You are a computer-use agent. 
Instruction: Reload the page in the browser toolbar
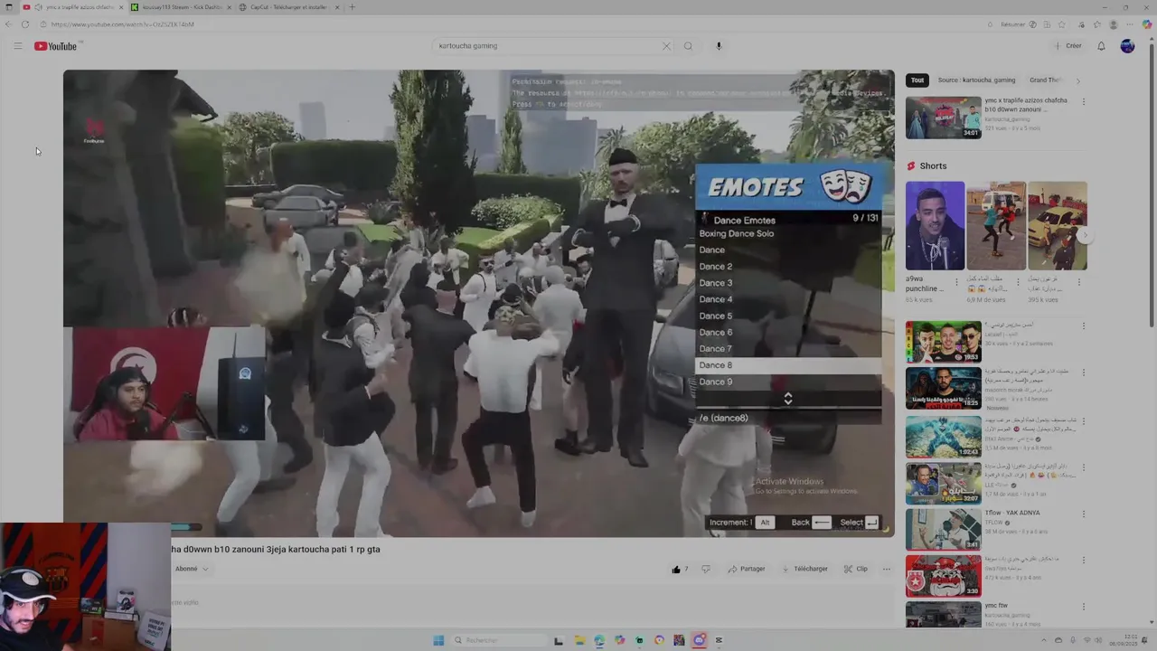(24, 24)
